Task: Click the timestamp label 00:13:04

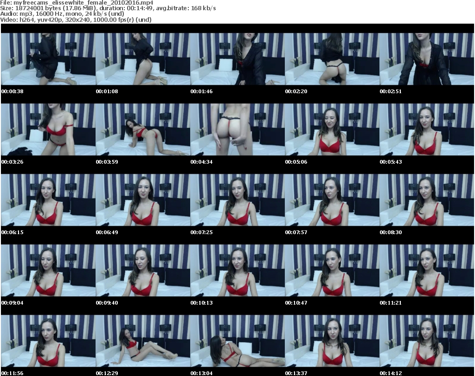Action: coord(201,373)
